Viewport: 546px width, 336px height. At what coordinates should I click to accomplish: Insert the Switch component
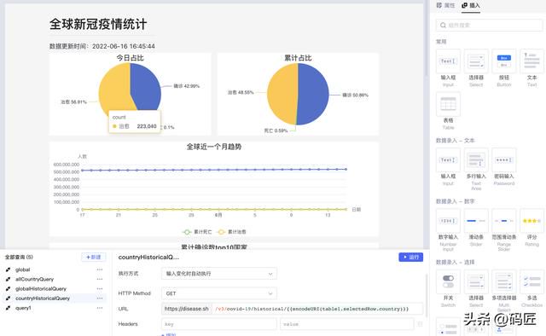point(448,281)
